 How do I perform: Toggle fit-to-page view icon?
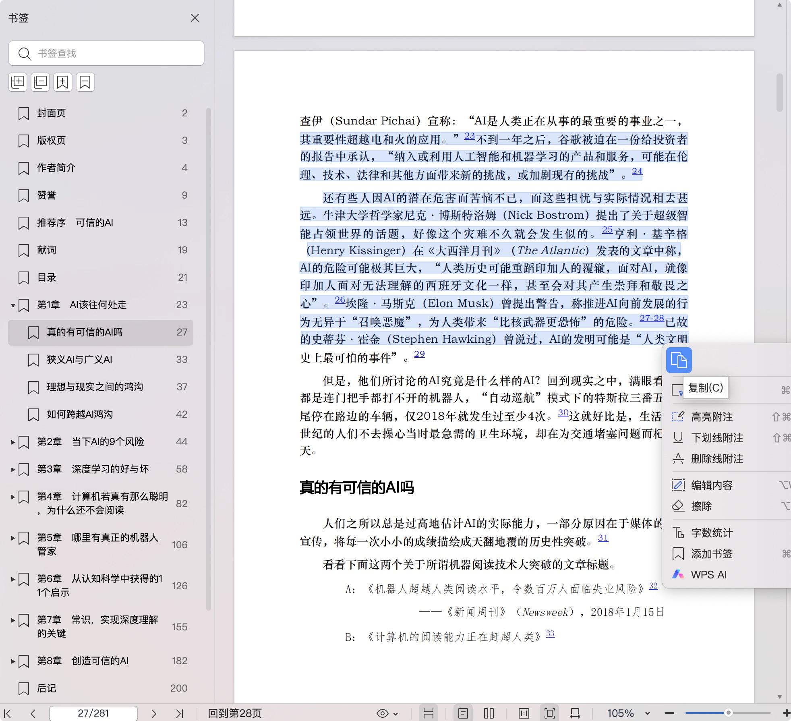[x=549, y=713]
